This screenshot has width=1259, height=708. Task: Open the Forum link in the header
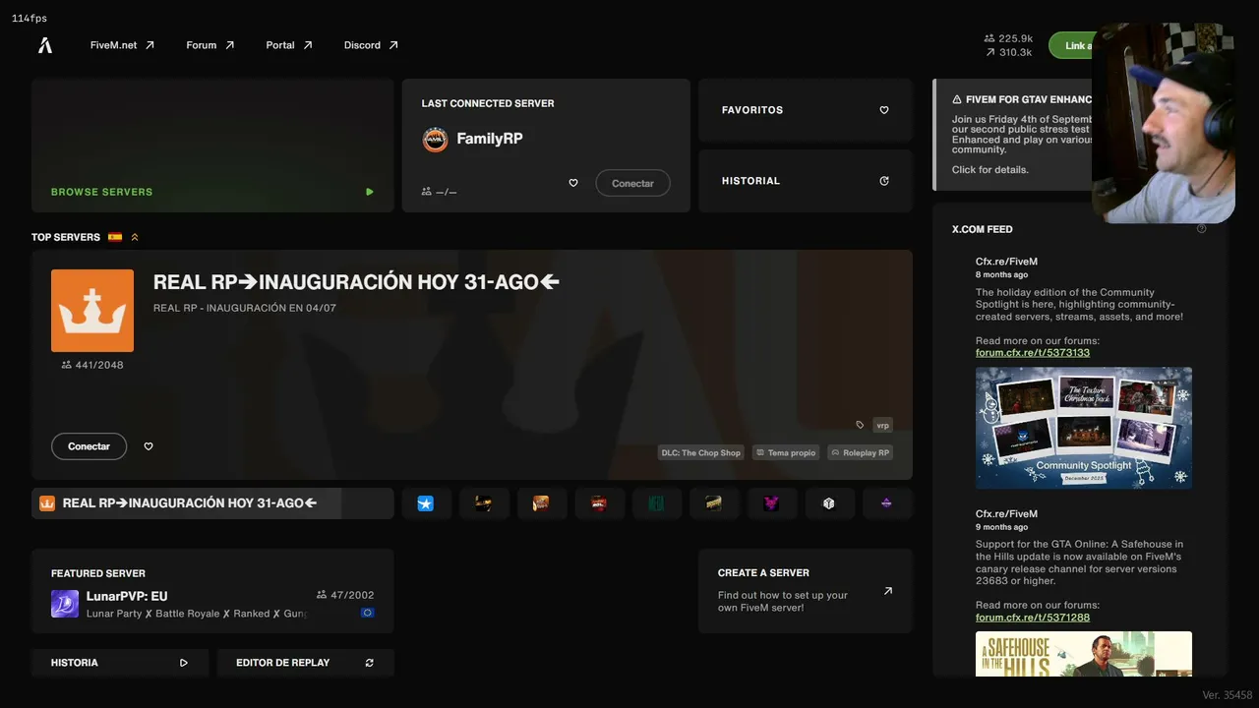tap(210, 45)
